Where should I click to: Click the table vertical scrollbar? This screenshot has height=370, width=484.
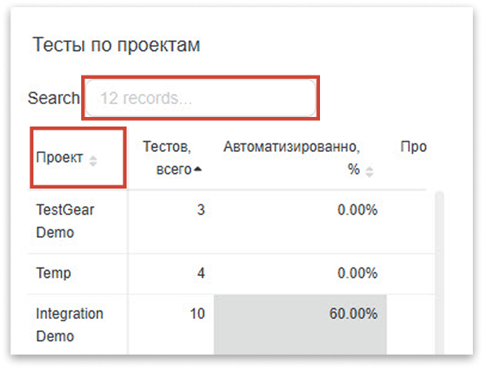coord(439,273)
